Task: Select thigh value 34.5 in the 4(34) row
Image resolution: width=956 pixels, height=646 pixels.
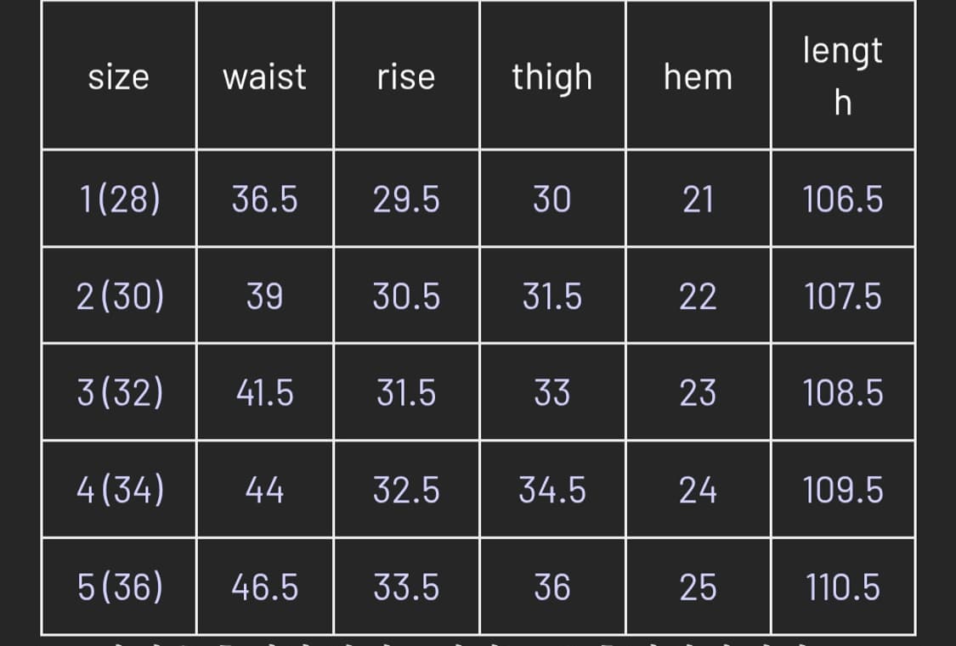Action: (x=552, y=490)
